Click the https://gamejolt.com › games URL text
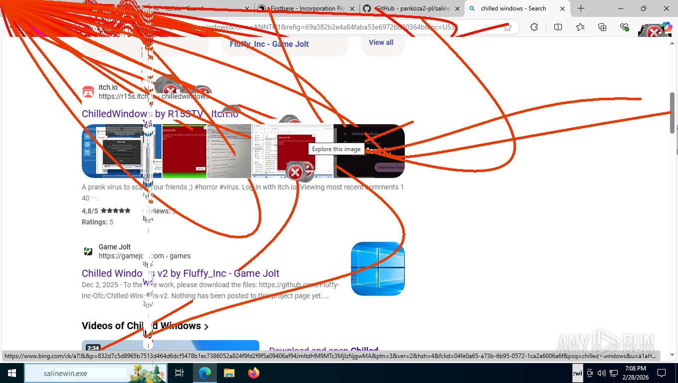Screen dimensions: 678x383 145,256
